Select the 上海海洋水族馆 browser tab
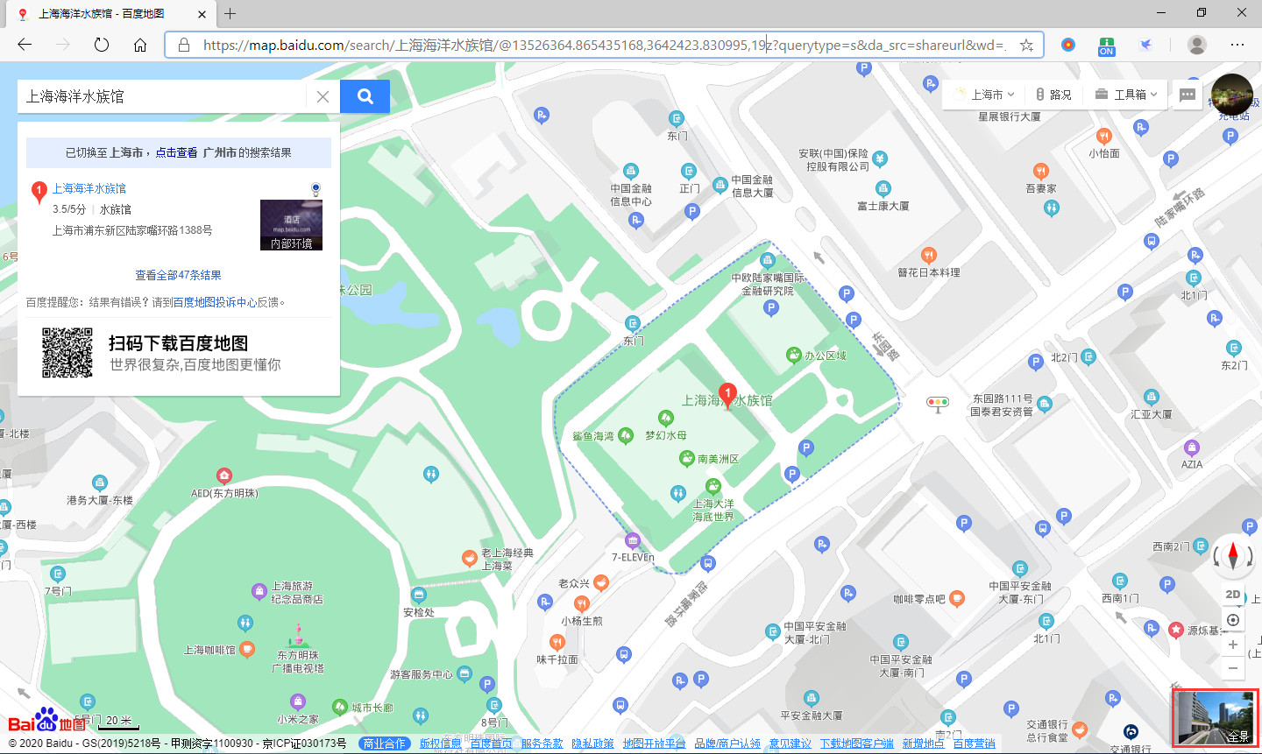Image resolution: width=1262 pixels, height=754 pixels. click(x=101, y=13)
